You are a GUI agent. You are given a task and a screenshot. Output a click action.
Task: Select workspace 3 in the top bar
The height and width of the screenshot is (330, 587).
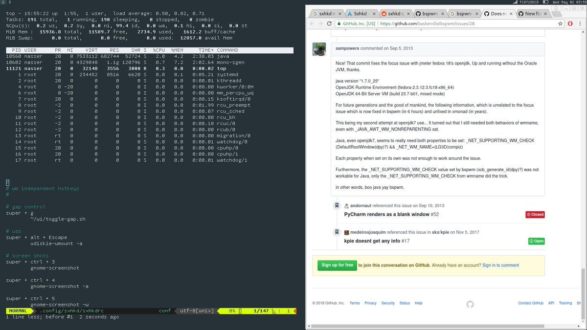pos(9,2)
